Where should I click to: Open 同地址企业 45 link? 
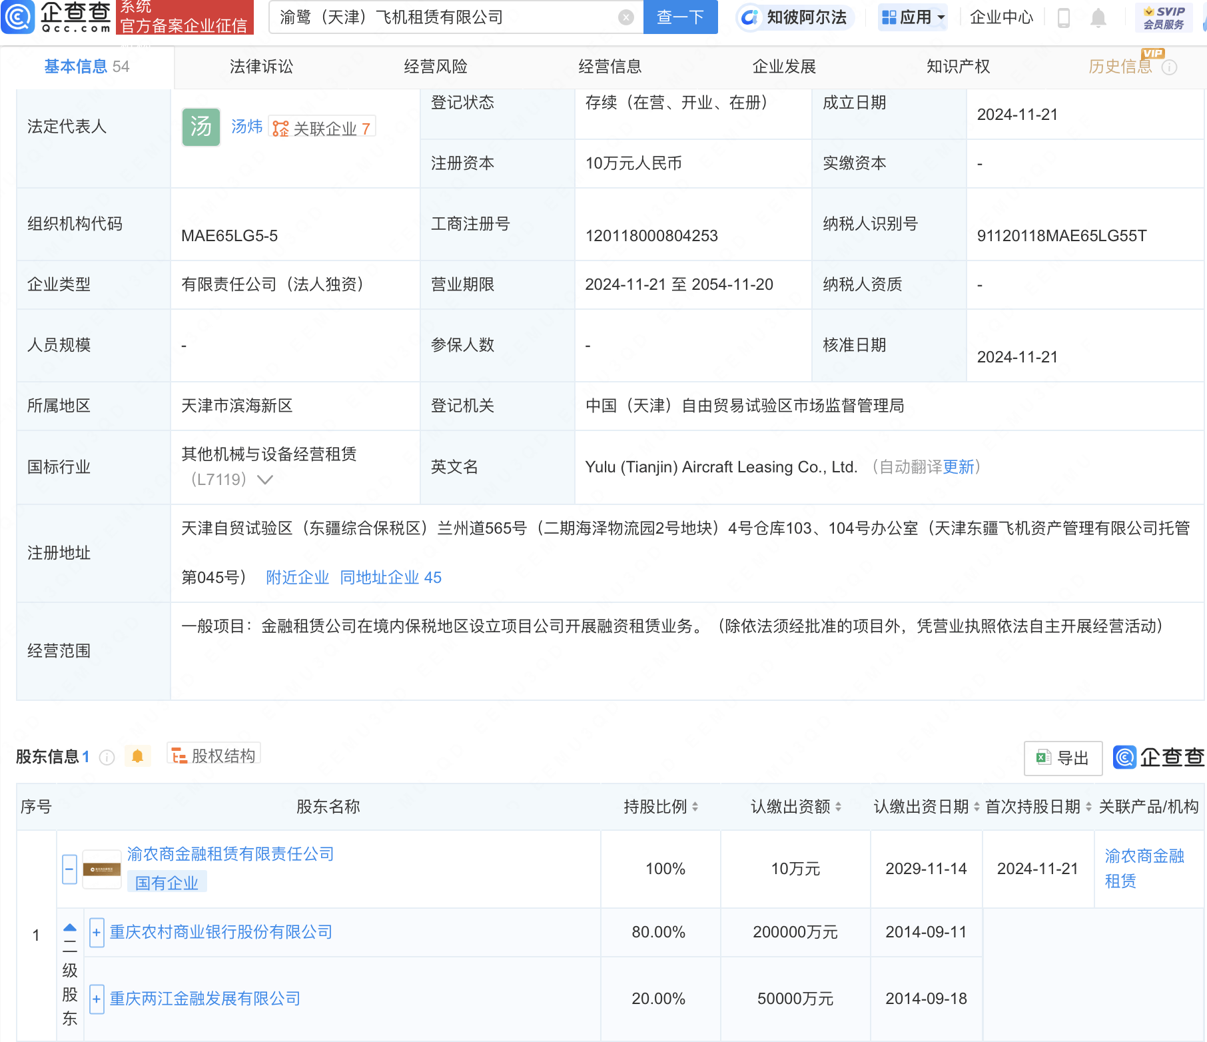coord(391,578)
